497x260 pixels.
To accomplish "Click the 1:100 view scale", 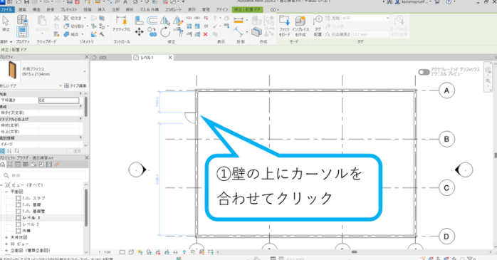I will tap(105, 252).
